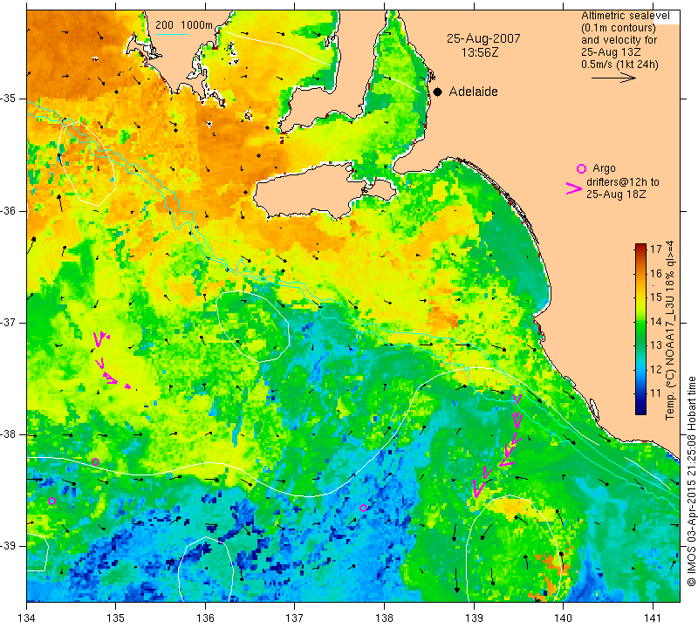Screen dimensions: 698x628
Task: Click the 200 1000m depth contour legend line
Action: (172, 34)
